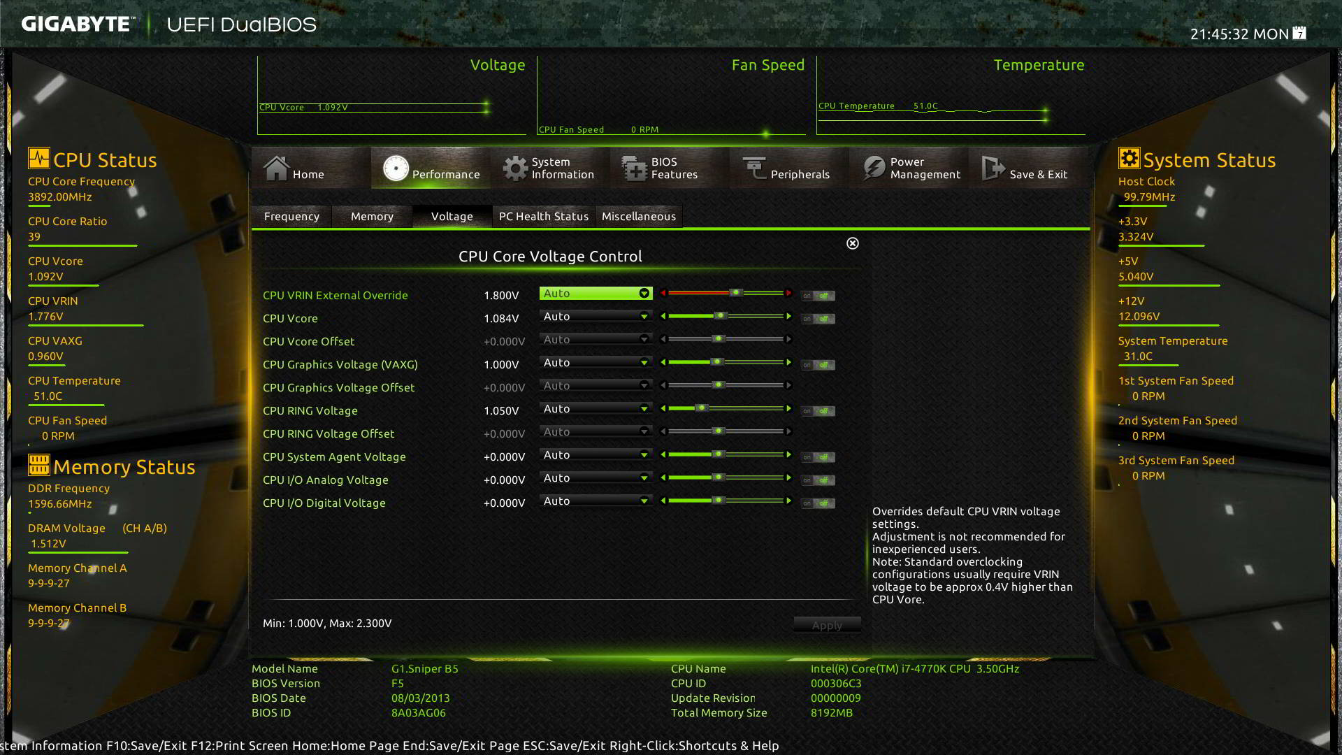Screen dimensions: 1342x755
Task: Open the CPU I/O Digital Voltage dropdown
Action: (x=596, y=501)
